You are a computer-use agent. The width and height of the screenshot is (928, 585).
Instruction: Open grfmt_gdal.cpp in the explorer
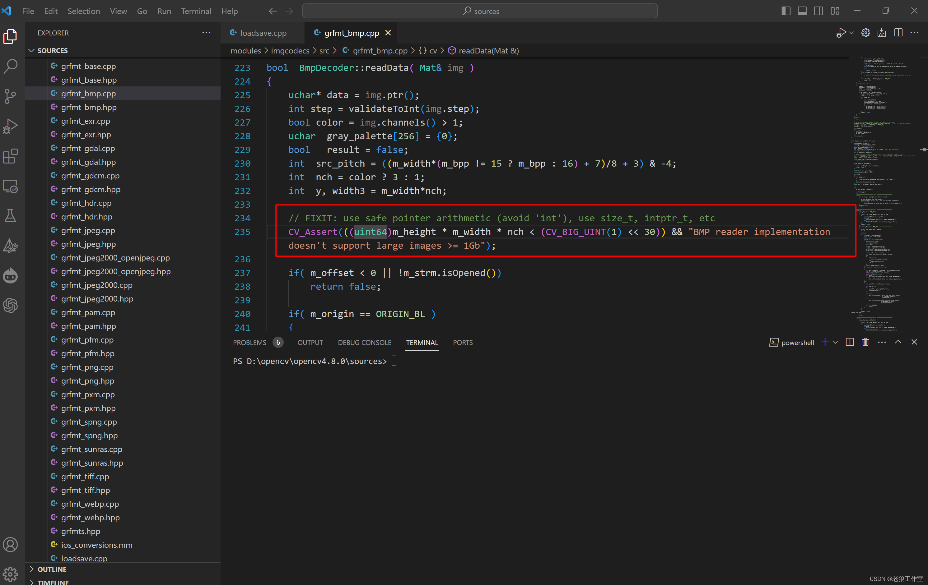[88, 148]
